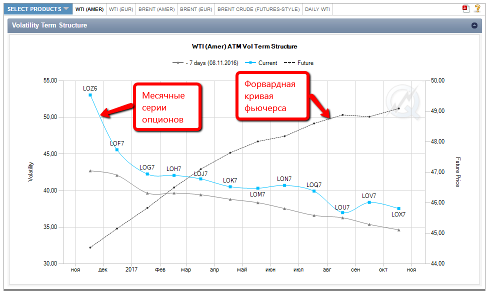Switch to the WTI (EUR) tab

tap(120, 9)
